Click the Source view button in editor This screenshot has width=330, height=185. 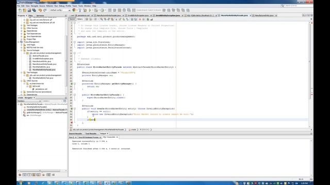[x=72, y=19]
